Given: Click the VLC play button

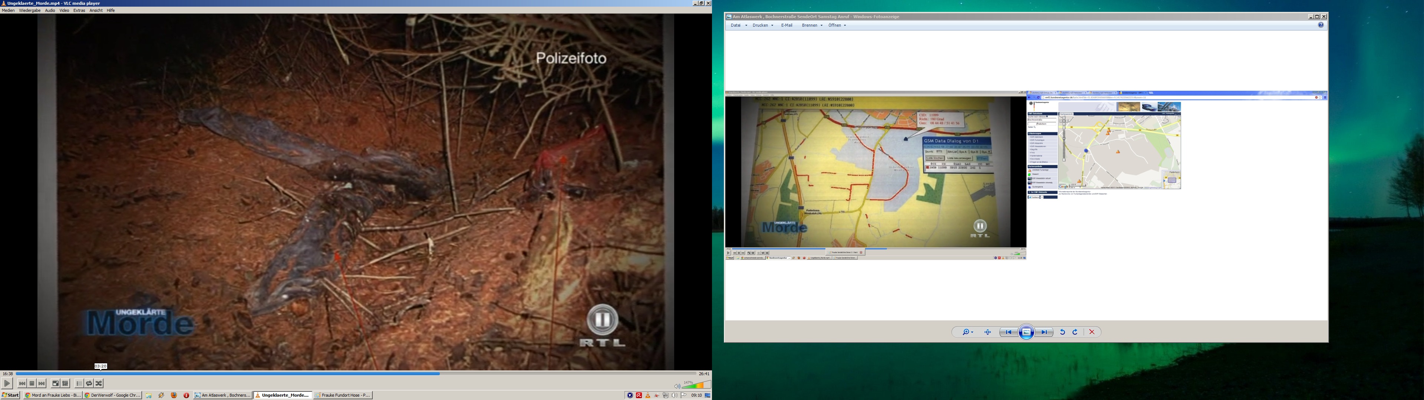Looking at the screenshot, I should [x=7, y=383].
